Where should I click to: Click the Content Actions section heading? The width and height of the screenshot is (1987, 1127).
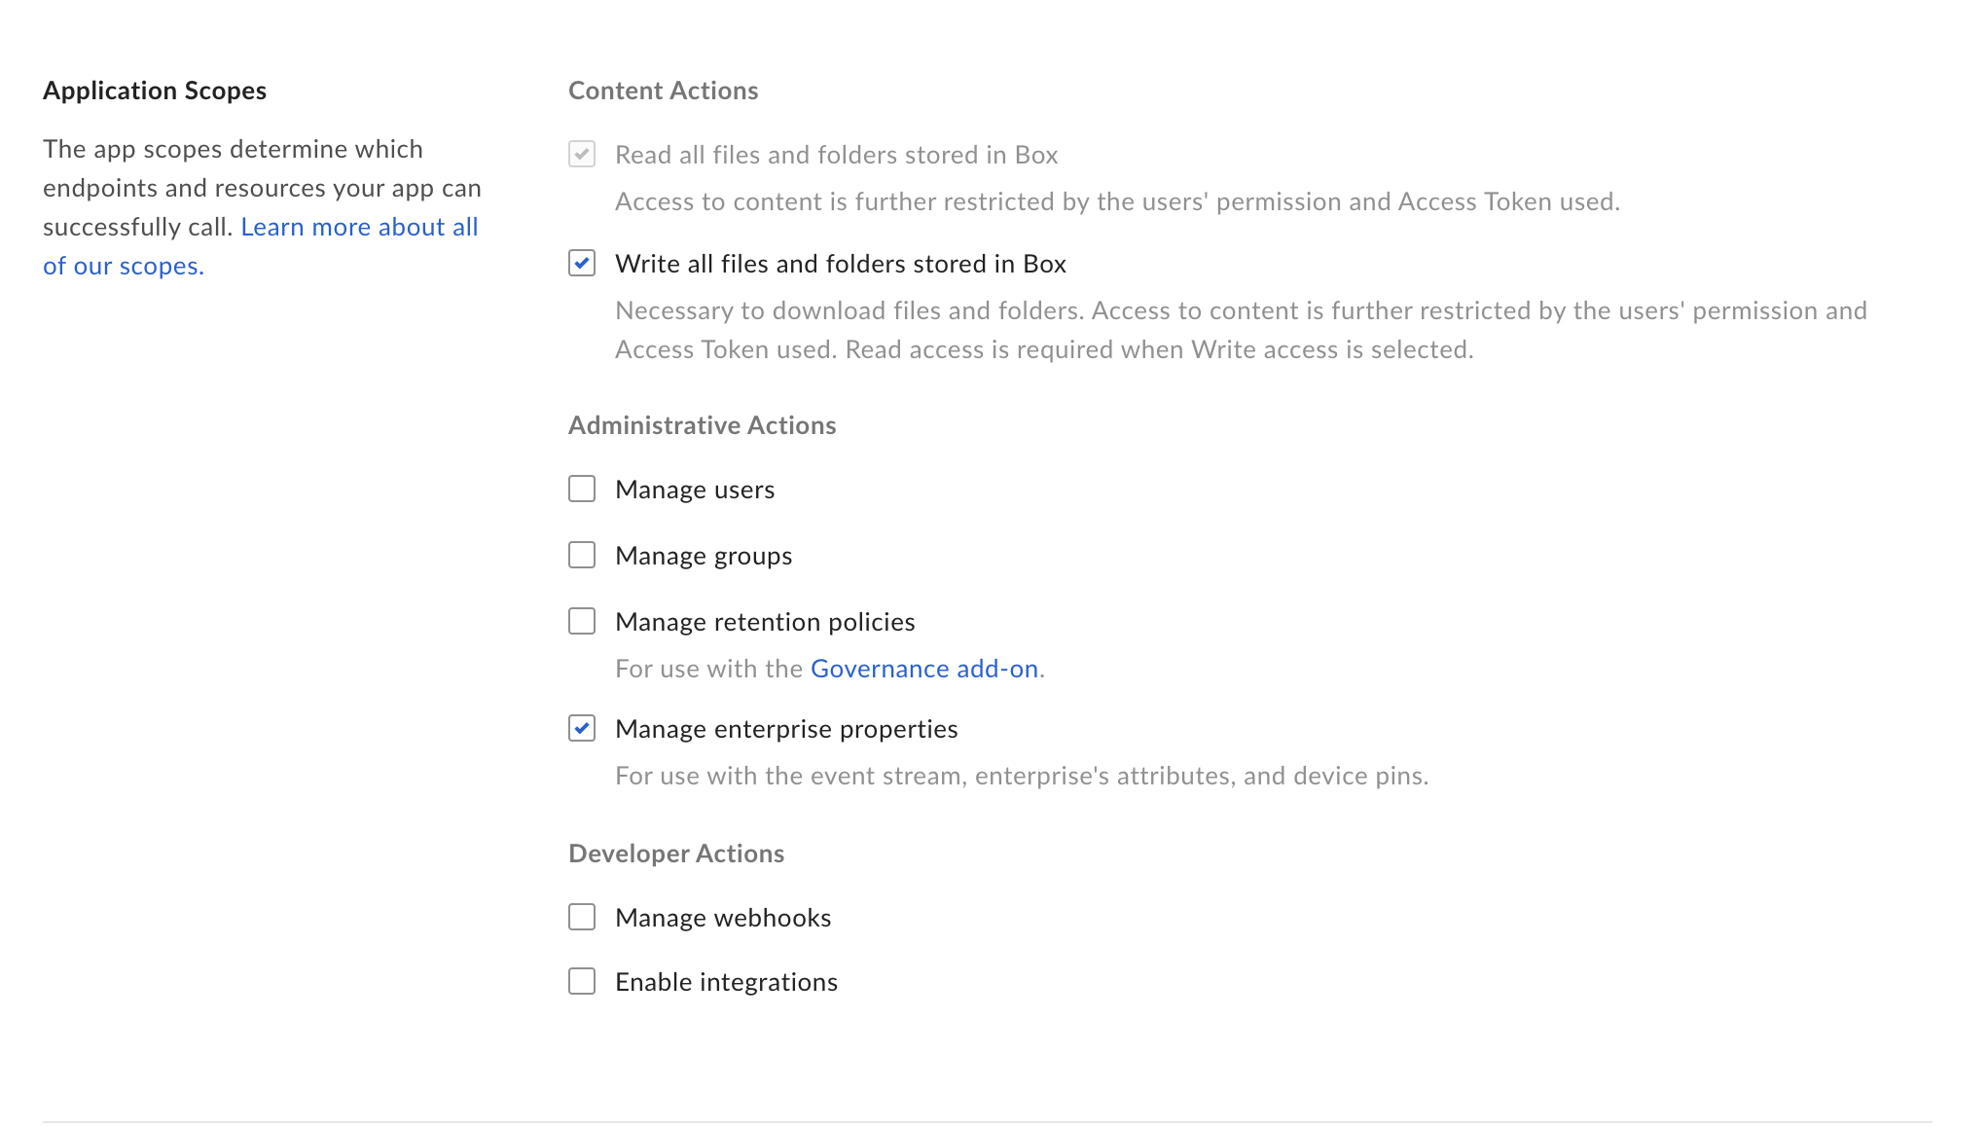coord(663,91)
